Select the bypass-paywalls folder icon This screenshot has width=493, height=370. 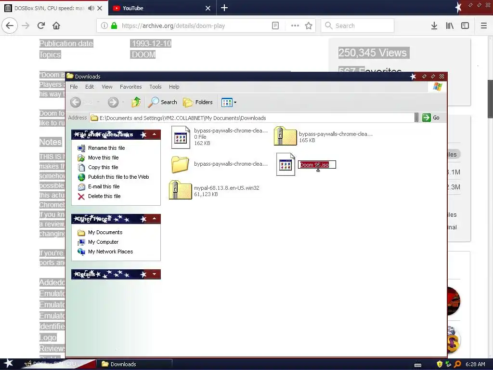tap(180, 164)
